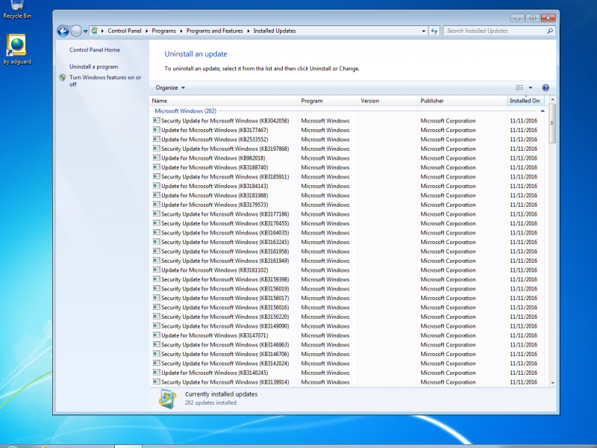The height and width of the screenshot is (448, 597).
Task: Click the Microsoft Windows (202) group label
Action: [x=185, y=111]
